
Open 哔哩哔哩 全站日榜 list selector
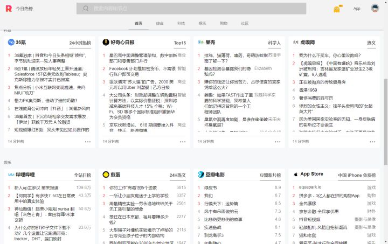[82, 175]
